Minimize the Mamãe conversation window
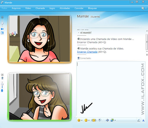 click(132, 2)
